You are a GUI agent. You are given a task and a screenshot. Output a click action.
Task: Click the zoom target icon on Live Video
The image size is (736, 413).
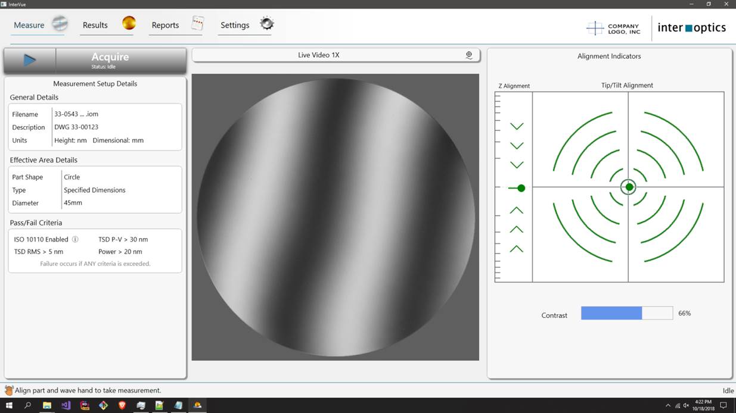(469, 55)
